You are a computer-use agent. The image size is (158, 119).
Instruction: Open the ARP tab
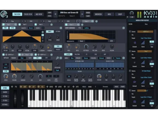[105, 54]
